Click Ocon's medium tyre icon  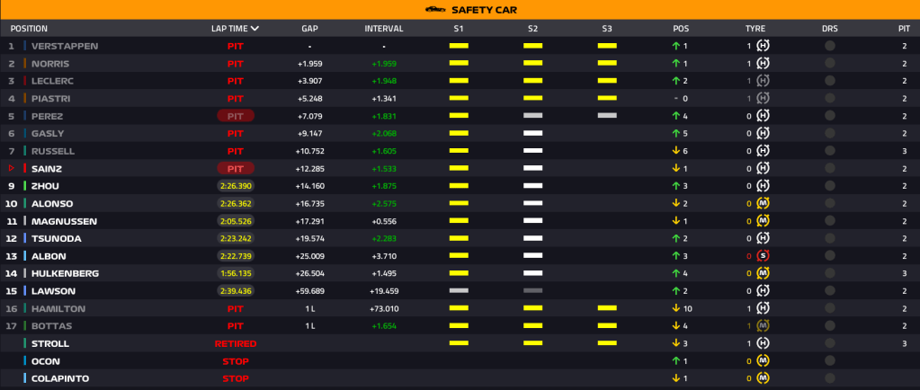pyautogui.click(x=763, y=360)
